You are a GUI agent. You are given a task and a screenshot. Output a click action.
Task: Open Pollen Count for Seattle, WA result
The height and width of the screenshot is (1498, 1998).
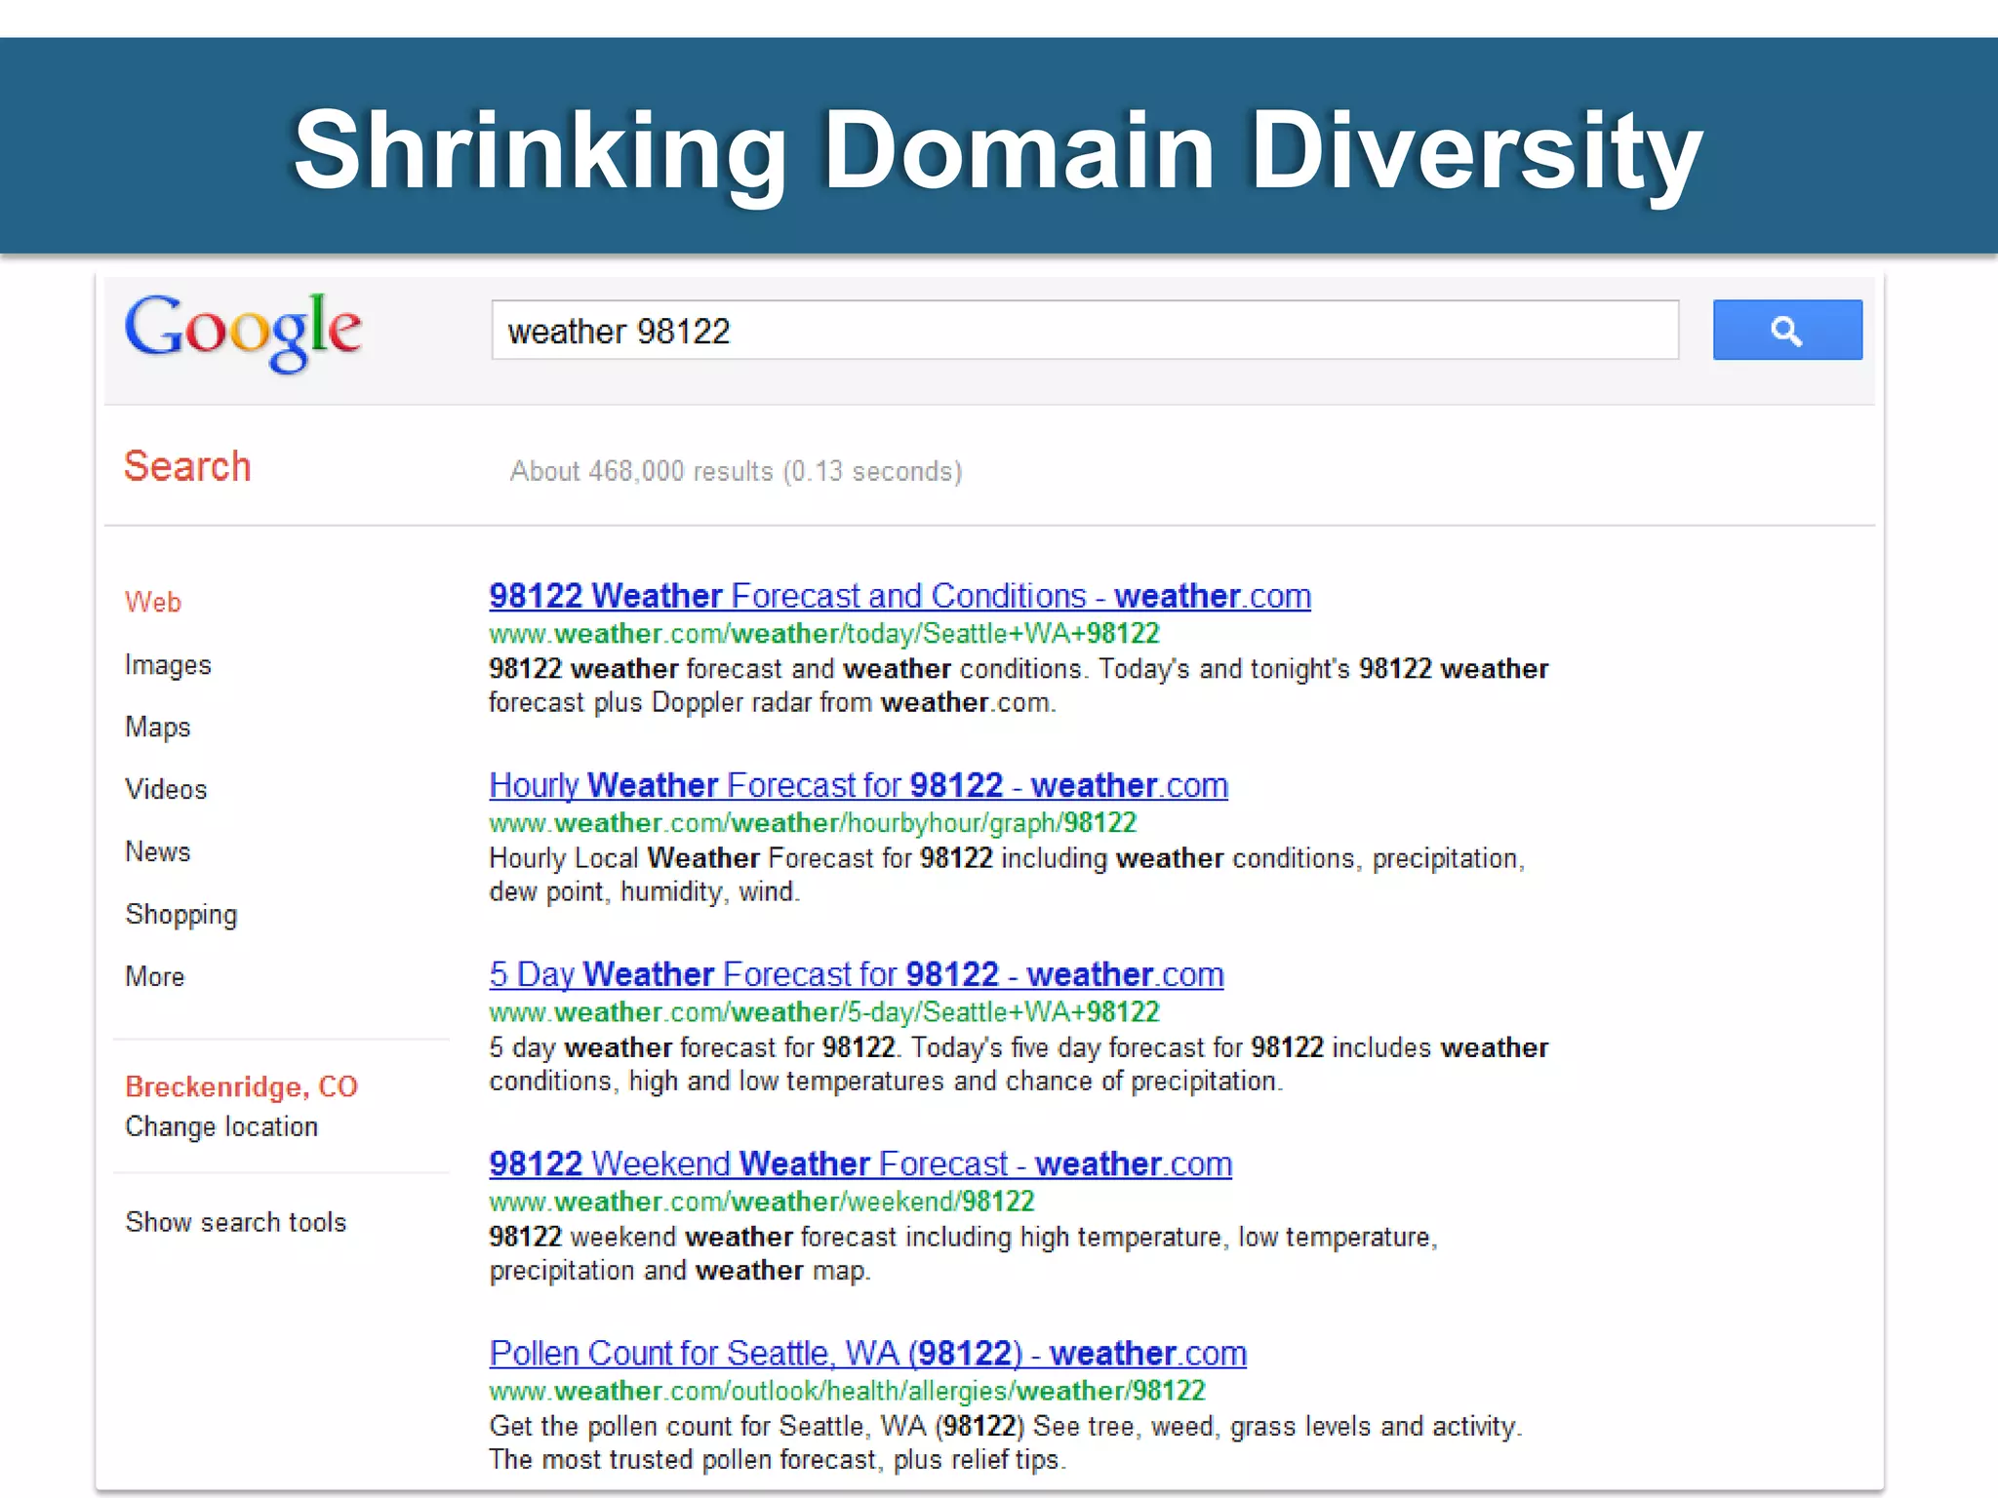pos(868,1353)
